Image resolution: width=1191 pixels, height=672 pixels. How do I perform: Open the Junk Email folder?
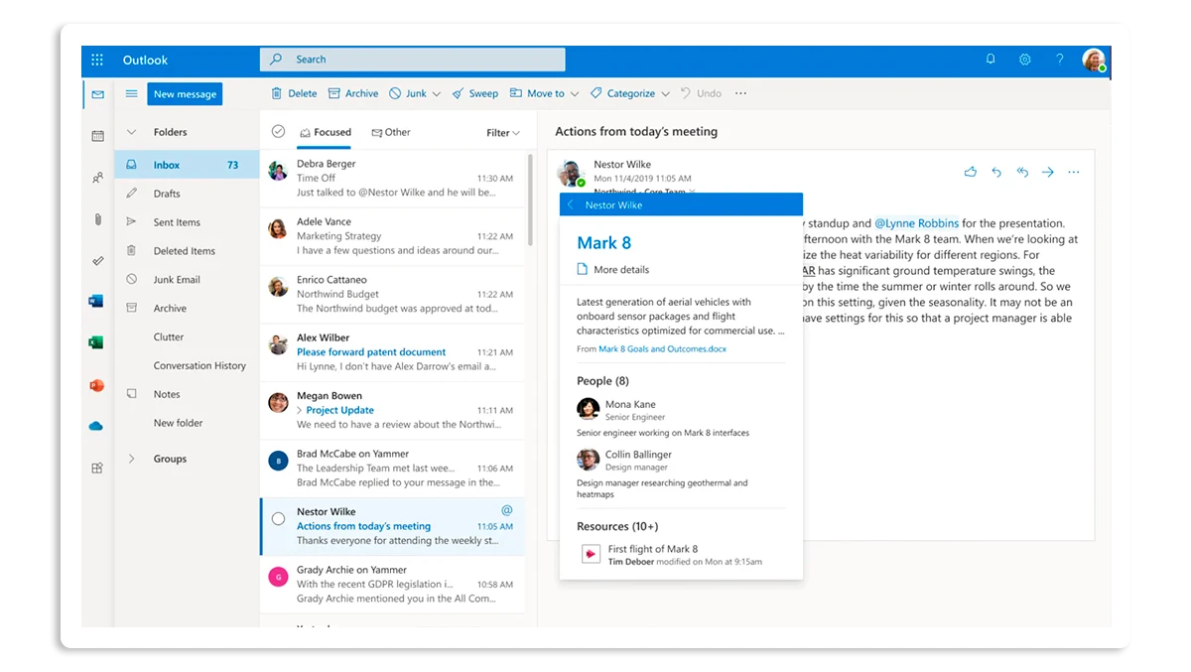[187, 280]
